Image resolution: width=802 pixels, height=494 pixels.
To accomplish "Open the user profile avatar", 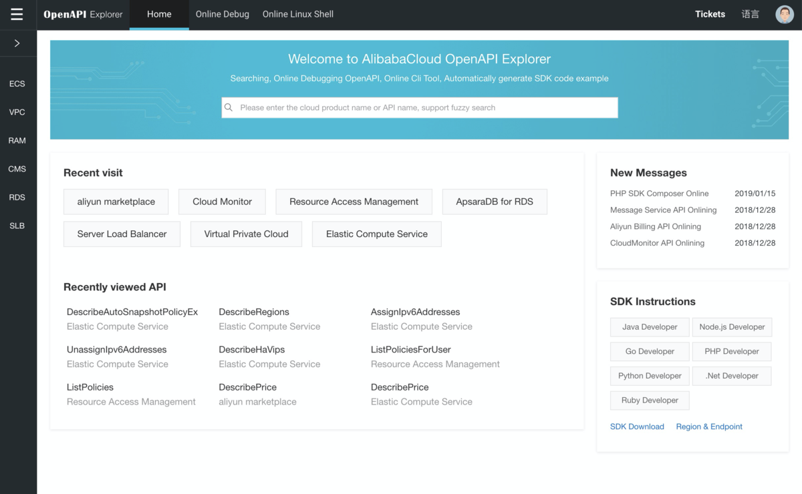I will tap(783, 14).
